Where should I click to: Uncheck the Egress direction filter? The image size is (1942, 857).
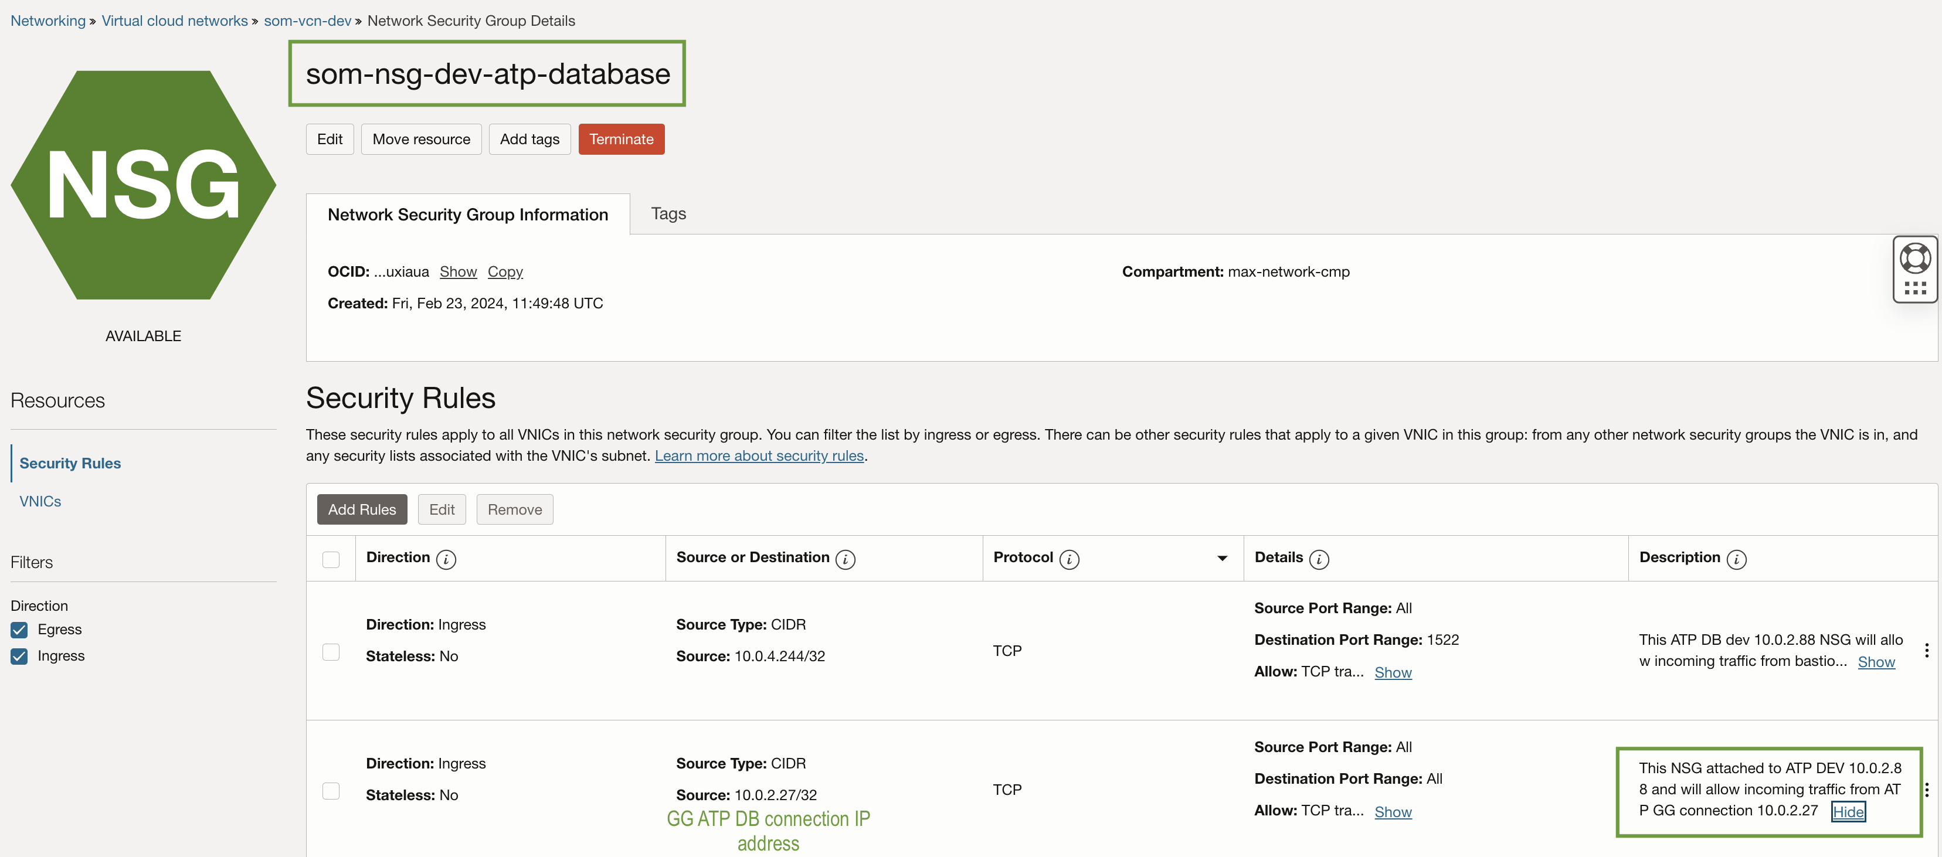pos(19,630)
